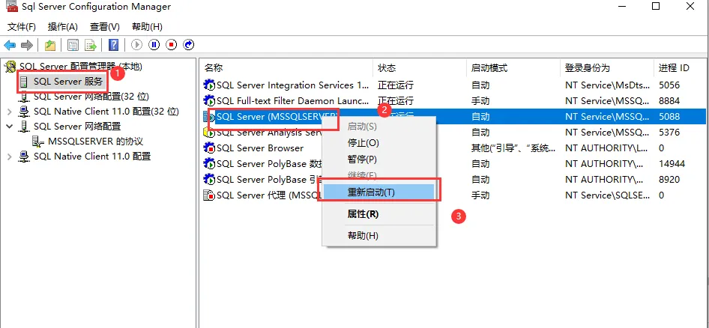Screen dimensions: 709x328
Task: Click the Export list toolbar icon
Action: pos(91,45)
